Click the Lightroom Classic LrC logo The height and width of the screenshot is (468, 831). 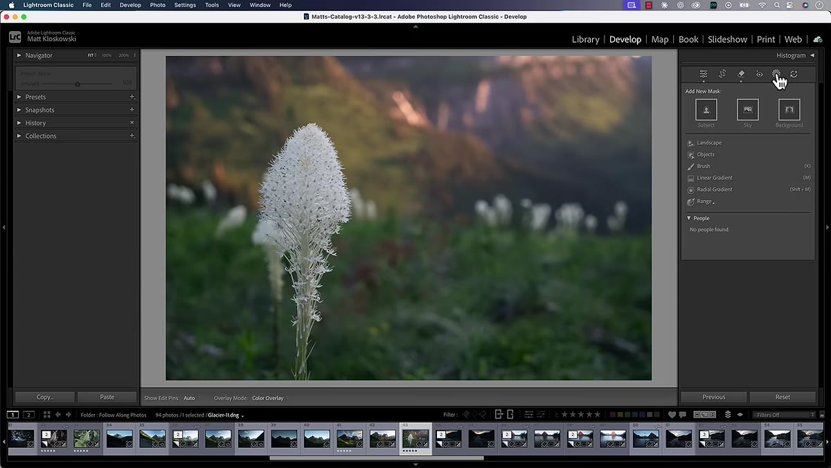15,37
